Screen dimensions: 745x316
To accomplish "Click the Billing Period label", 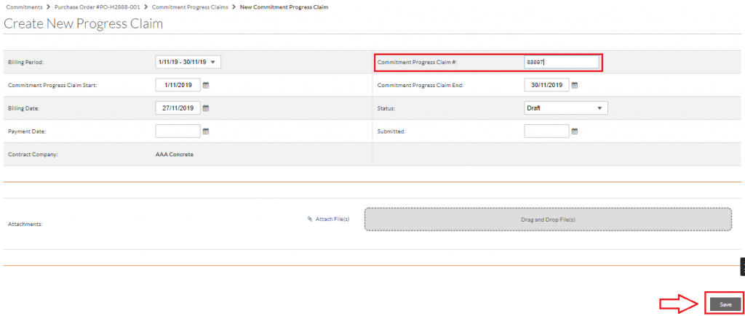I will tap(25, 62).
